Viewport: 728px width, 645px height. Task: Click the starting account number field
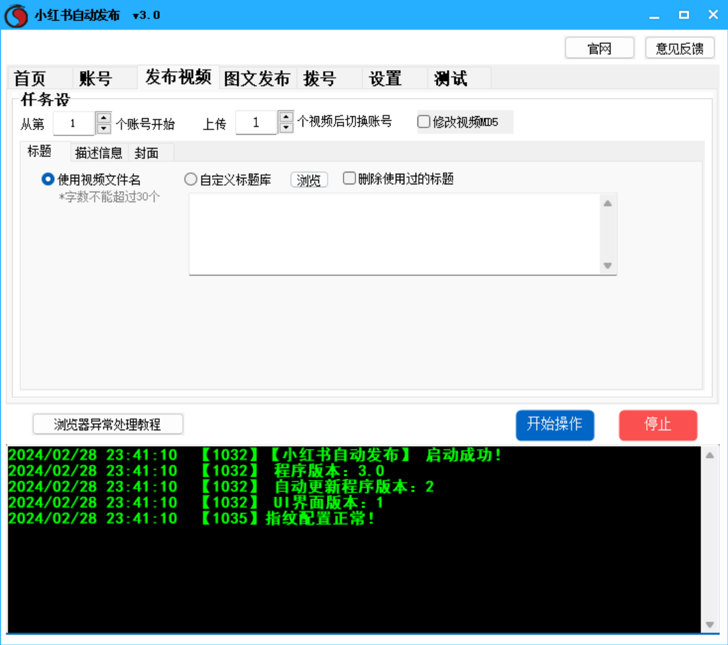74,124
